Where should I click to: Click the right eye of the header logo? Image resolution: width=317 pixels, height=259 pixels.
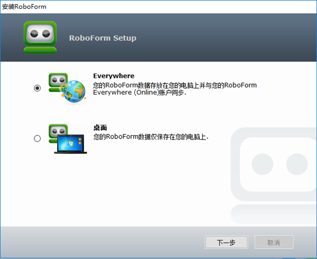pos(46,33)
